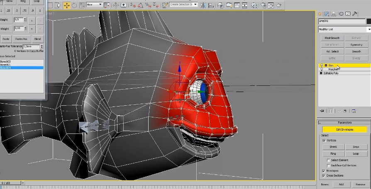
Task: Open the Hierarchy command panel tab
Action: pos(334,14)
